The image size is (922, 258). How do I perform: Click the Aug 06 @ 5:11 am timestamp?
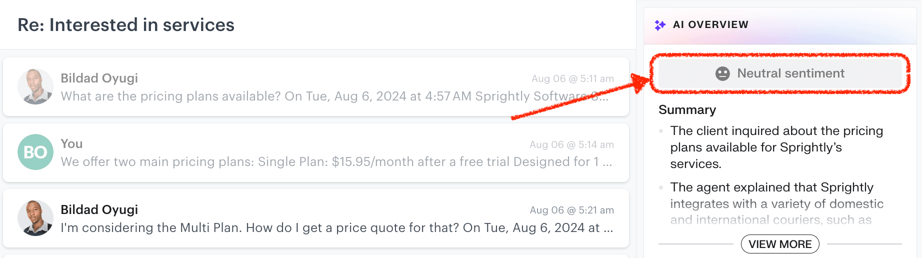tap(572, 78)
